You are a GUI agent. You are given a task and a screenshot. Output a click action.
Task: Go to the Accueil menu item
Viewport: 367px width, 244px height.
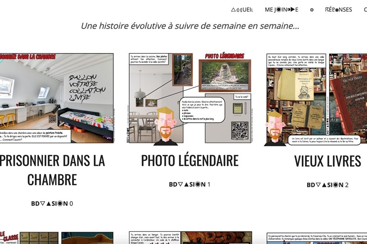click(242, 10)
